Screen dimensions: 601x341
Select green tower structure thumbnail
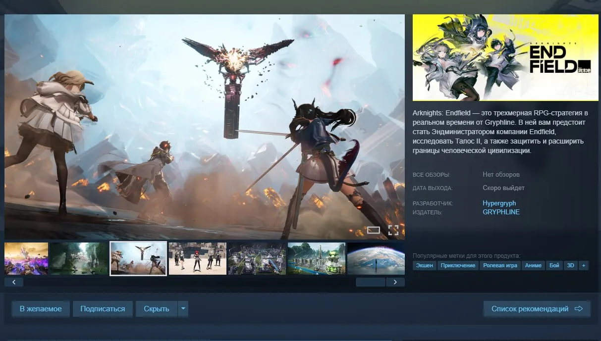coord(317,258)
